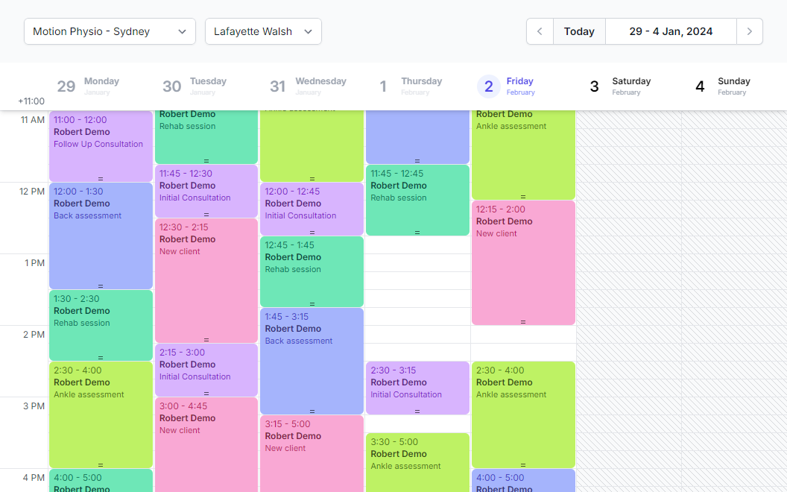Grab resize handle of Tuesday 12:30 - 2:15 New client

coord(206,340)
